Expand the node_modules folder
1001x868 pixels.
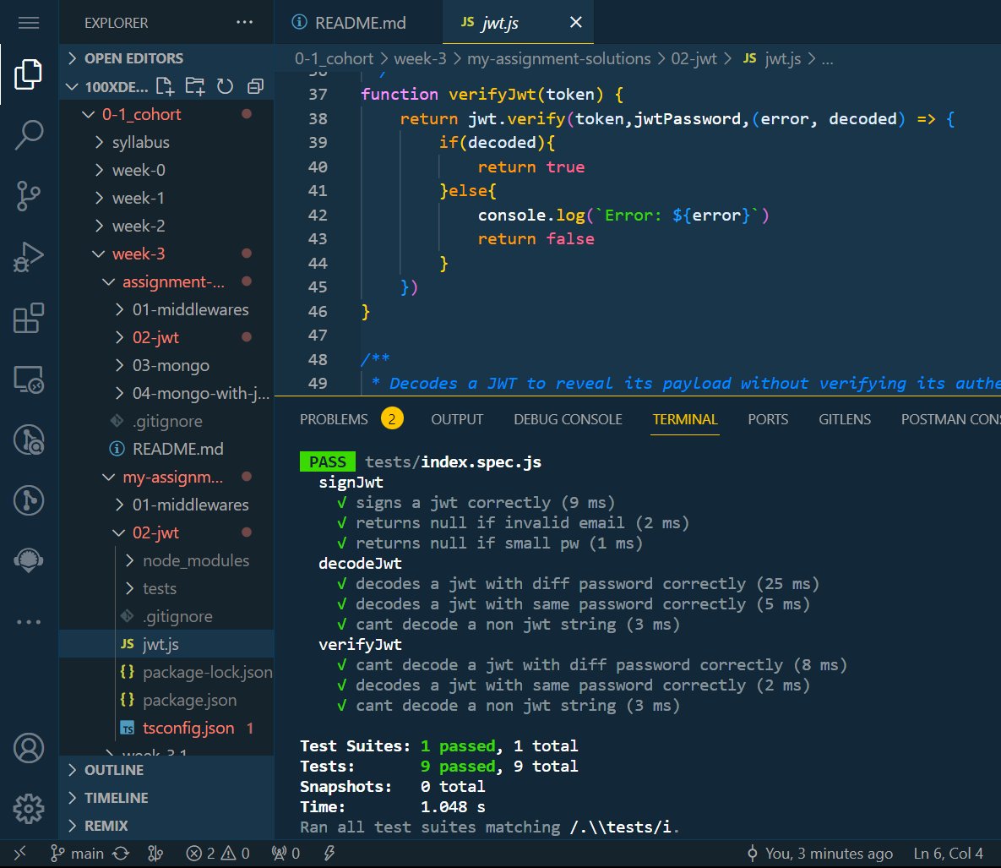[166, 560]
